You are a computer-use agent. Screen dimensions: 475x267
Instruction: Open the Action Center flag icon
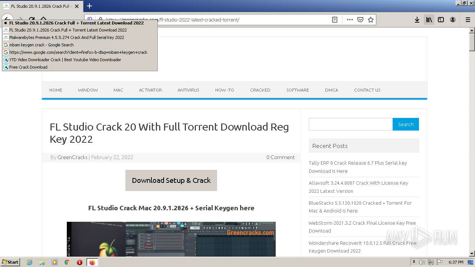(x=439, y=262)
